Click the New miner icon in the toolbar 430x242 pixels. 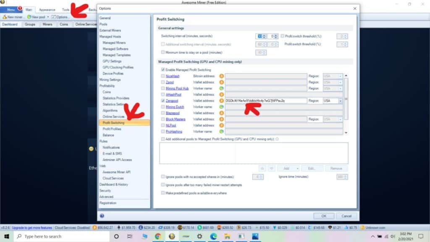click(5, 17)
